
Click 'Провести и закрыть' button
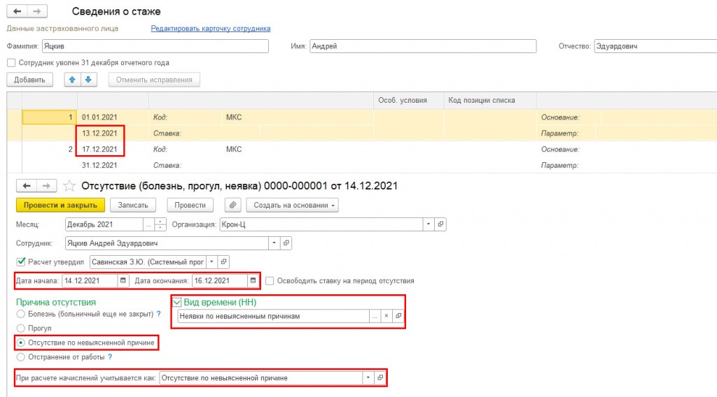click(60, 205)
